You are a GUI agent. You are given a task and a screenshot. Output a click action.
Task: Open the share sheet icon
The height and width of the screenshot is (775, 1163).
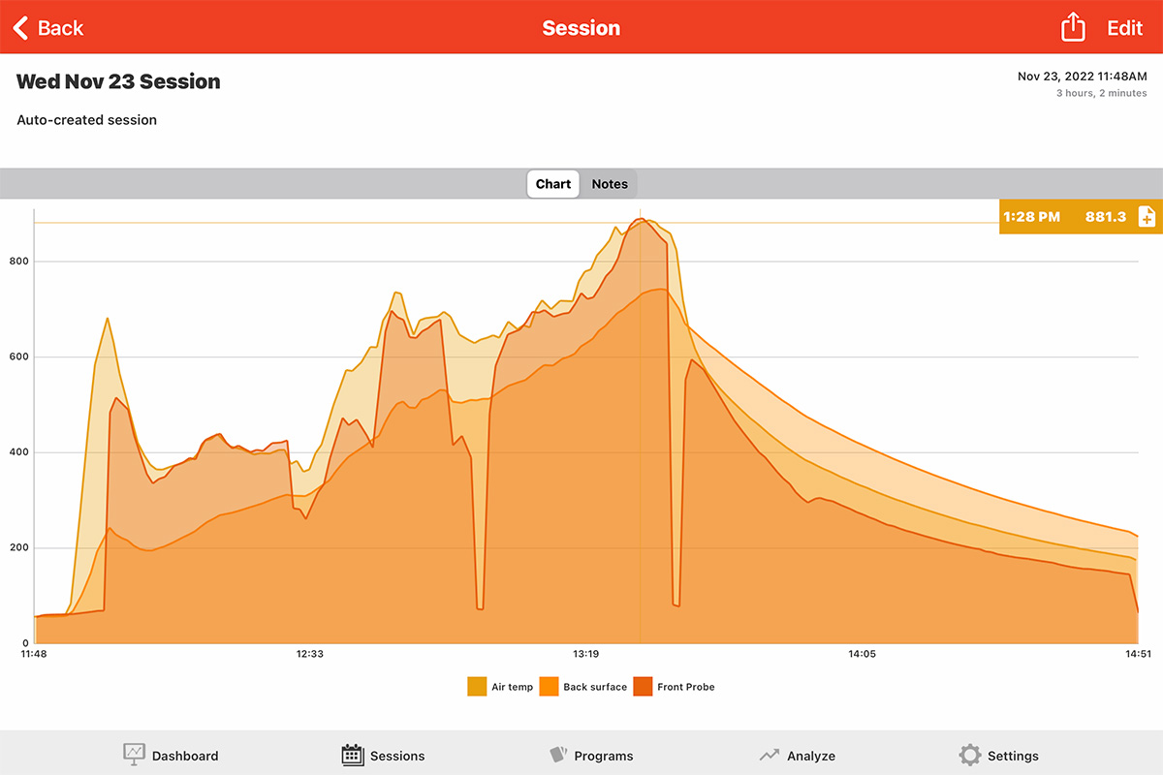pyautogui.click(x=1073, y=27)
